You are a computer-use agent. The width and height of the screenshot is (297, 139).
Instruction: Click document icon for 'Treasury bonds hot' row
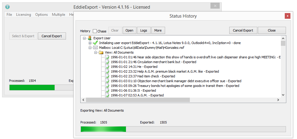(107, 86)
